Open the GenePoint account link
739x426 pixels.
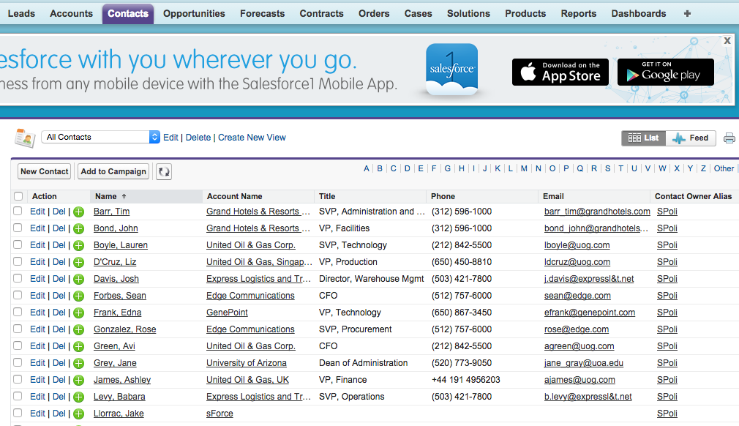pos(227,313)
